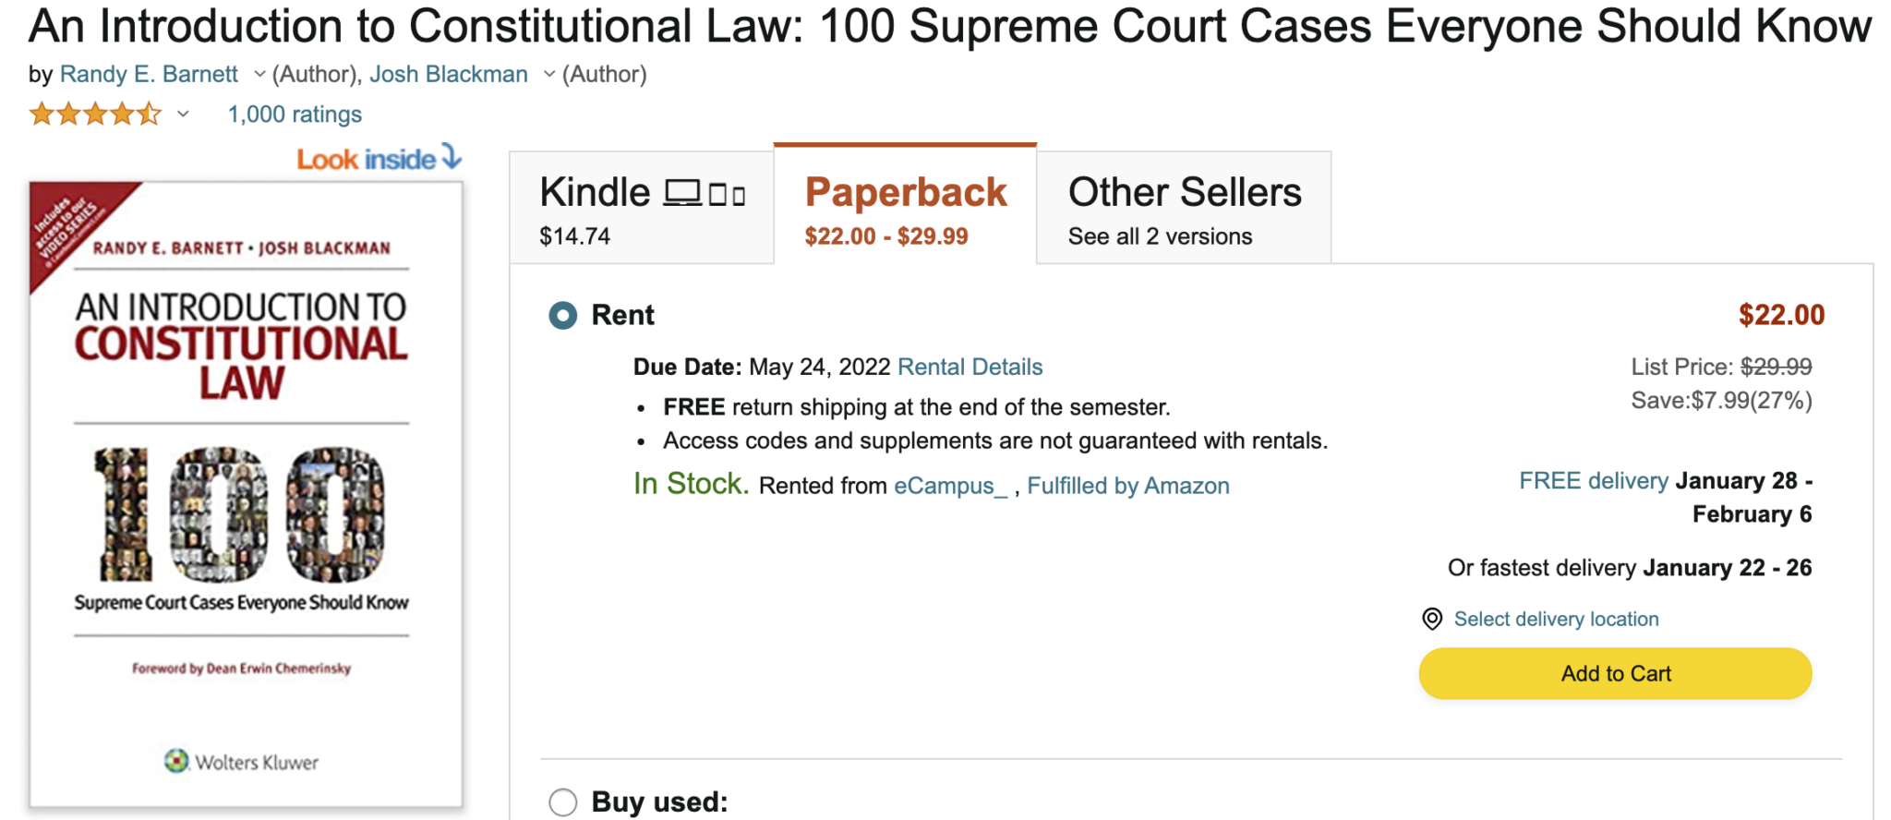
Task: Follow the eCampus_ seller link
Action: click(x=950, y=486)
